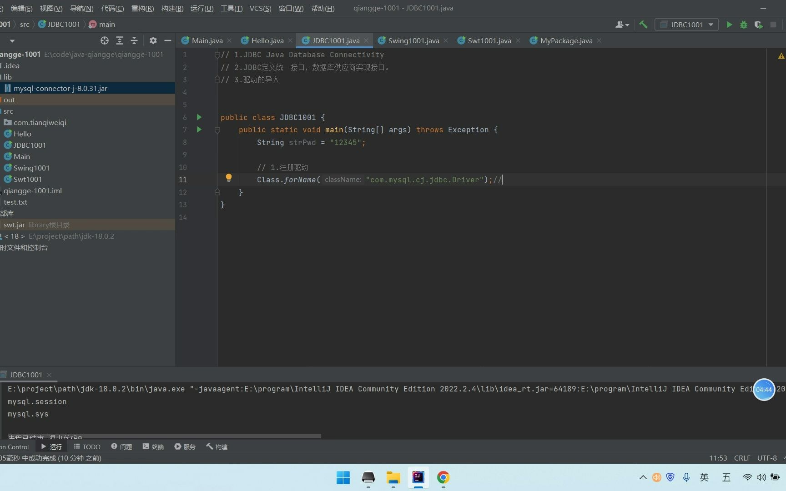Image resolution: width=786 pixels, height=491 pixels.
Task: Click JDBC1001 breadcrumb in navigation bar
Action: pos(59,24)
